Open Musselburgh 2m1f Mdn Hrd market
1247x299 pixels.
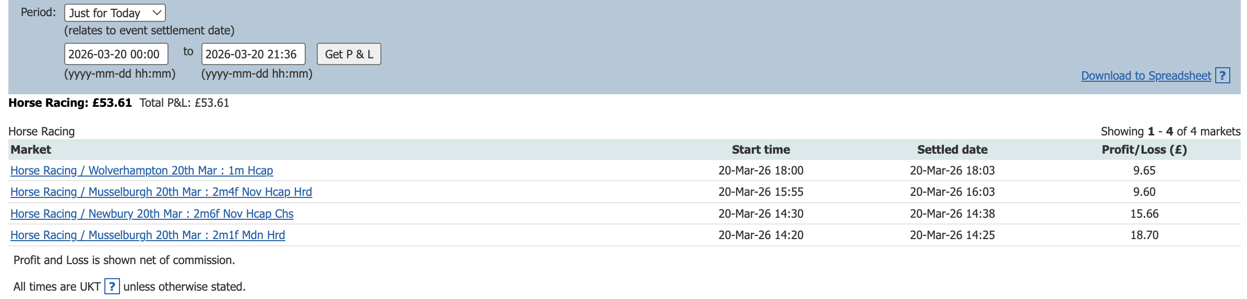coord(148,235)
